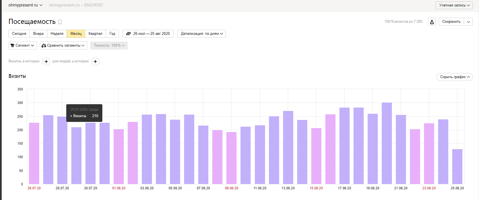Switch period to Неделя
This screenshot has width=479, height=200.
tap(57, 34)
